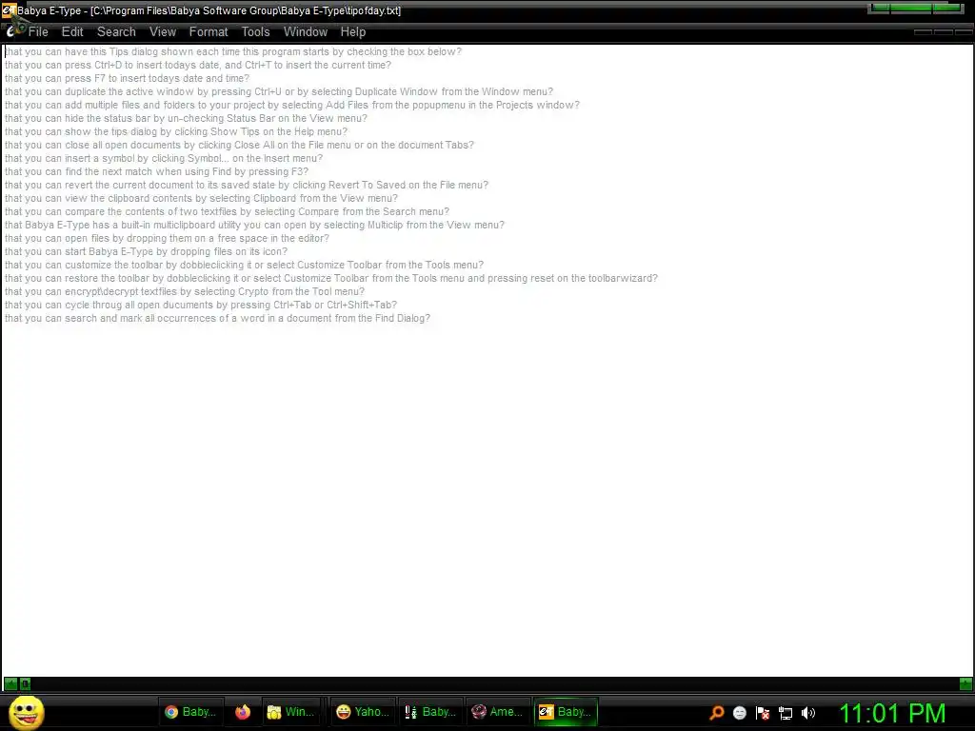The image size is (975, 731).
Task: Click the tip about Show Tips on Help menu
Action: coord(176,131)
